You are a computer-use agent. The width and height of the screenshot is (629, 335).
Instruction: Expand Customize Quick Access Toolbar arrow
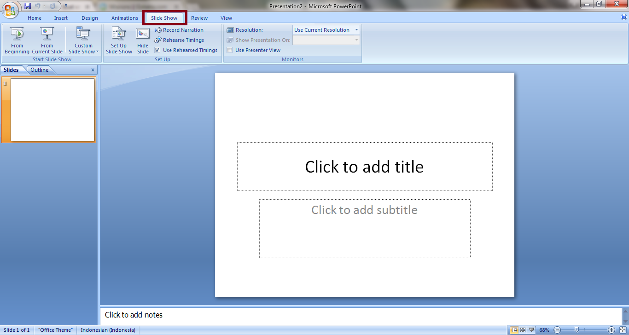(x=66, y=6)
